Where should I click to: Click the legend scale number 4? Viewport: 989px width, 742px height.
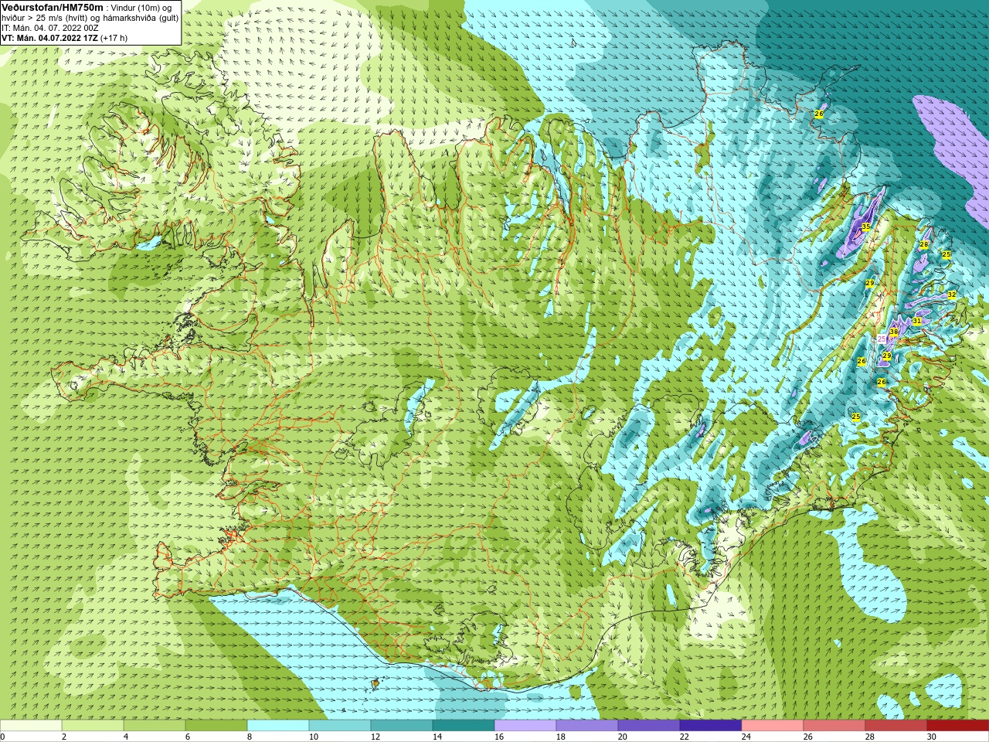126,737
